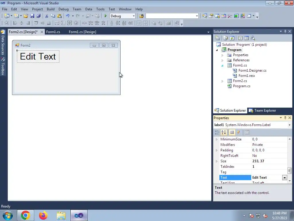Open Google Chrome from the taskbar
Screen dimensions: 294x221
tap(26, 215)
